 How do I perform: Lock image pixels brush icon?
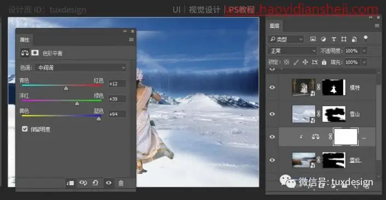point(296,62)
